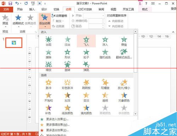
Task: Open PowerPoint help question mark
Action: tap(146, 4)
